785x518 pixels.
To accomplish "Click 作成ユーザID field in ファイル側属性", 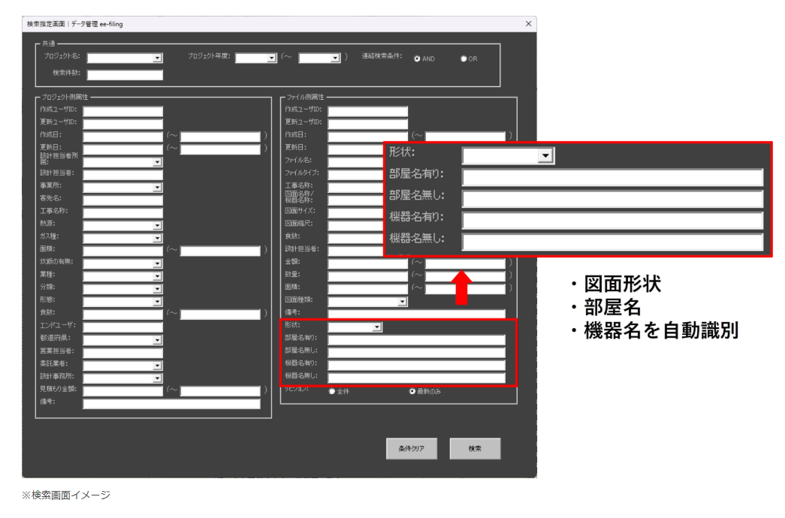I will click(367, 111).
